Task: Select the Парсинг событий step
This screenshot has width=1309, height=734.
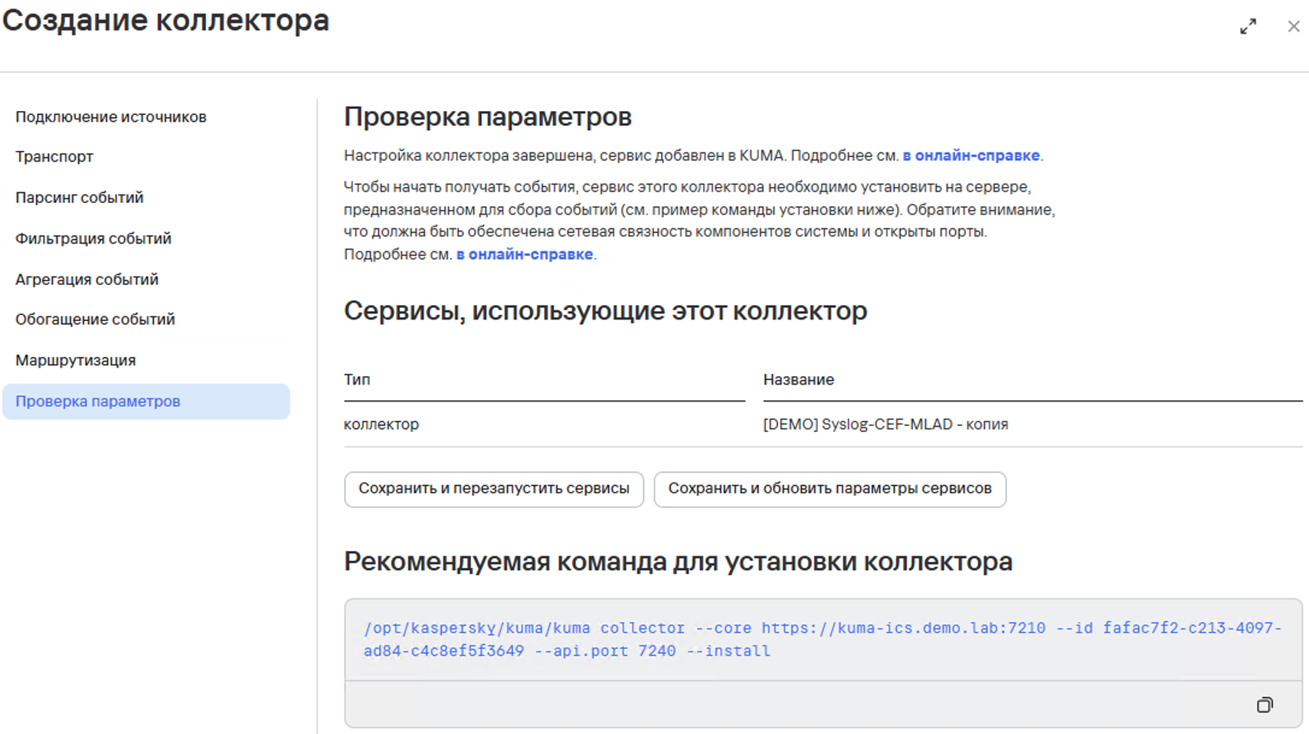Action: coord(80,198)
